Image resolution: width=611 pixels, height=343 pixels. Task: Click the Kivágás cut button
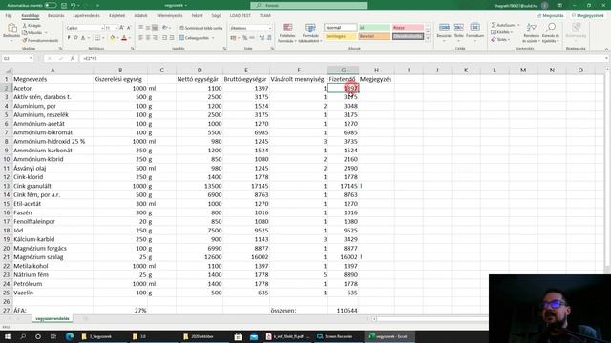pyautogui.click(x=32, y=26)
